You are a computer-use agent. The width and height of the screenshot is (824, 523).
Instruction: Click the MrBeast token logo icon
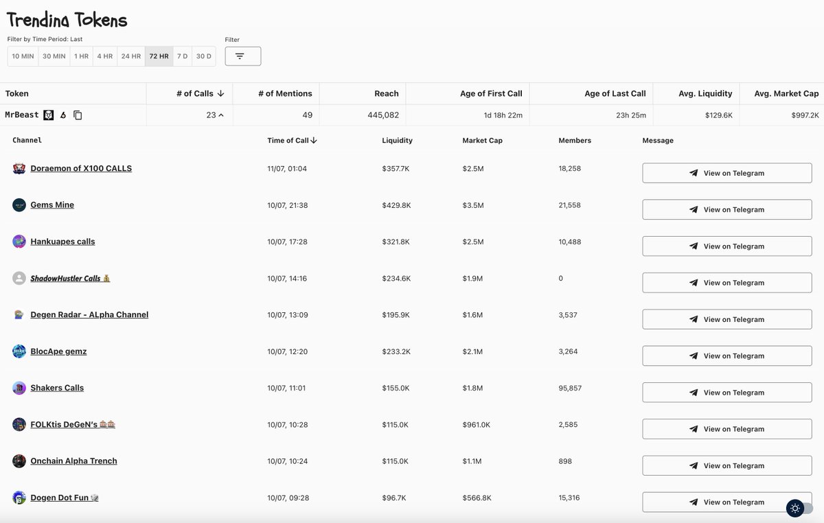(49, 115)
